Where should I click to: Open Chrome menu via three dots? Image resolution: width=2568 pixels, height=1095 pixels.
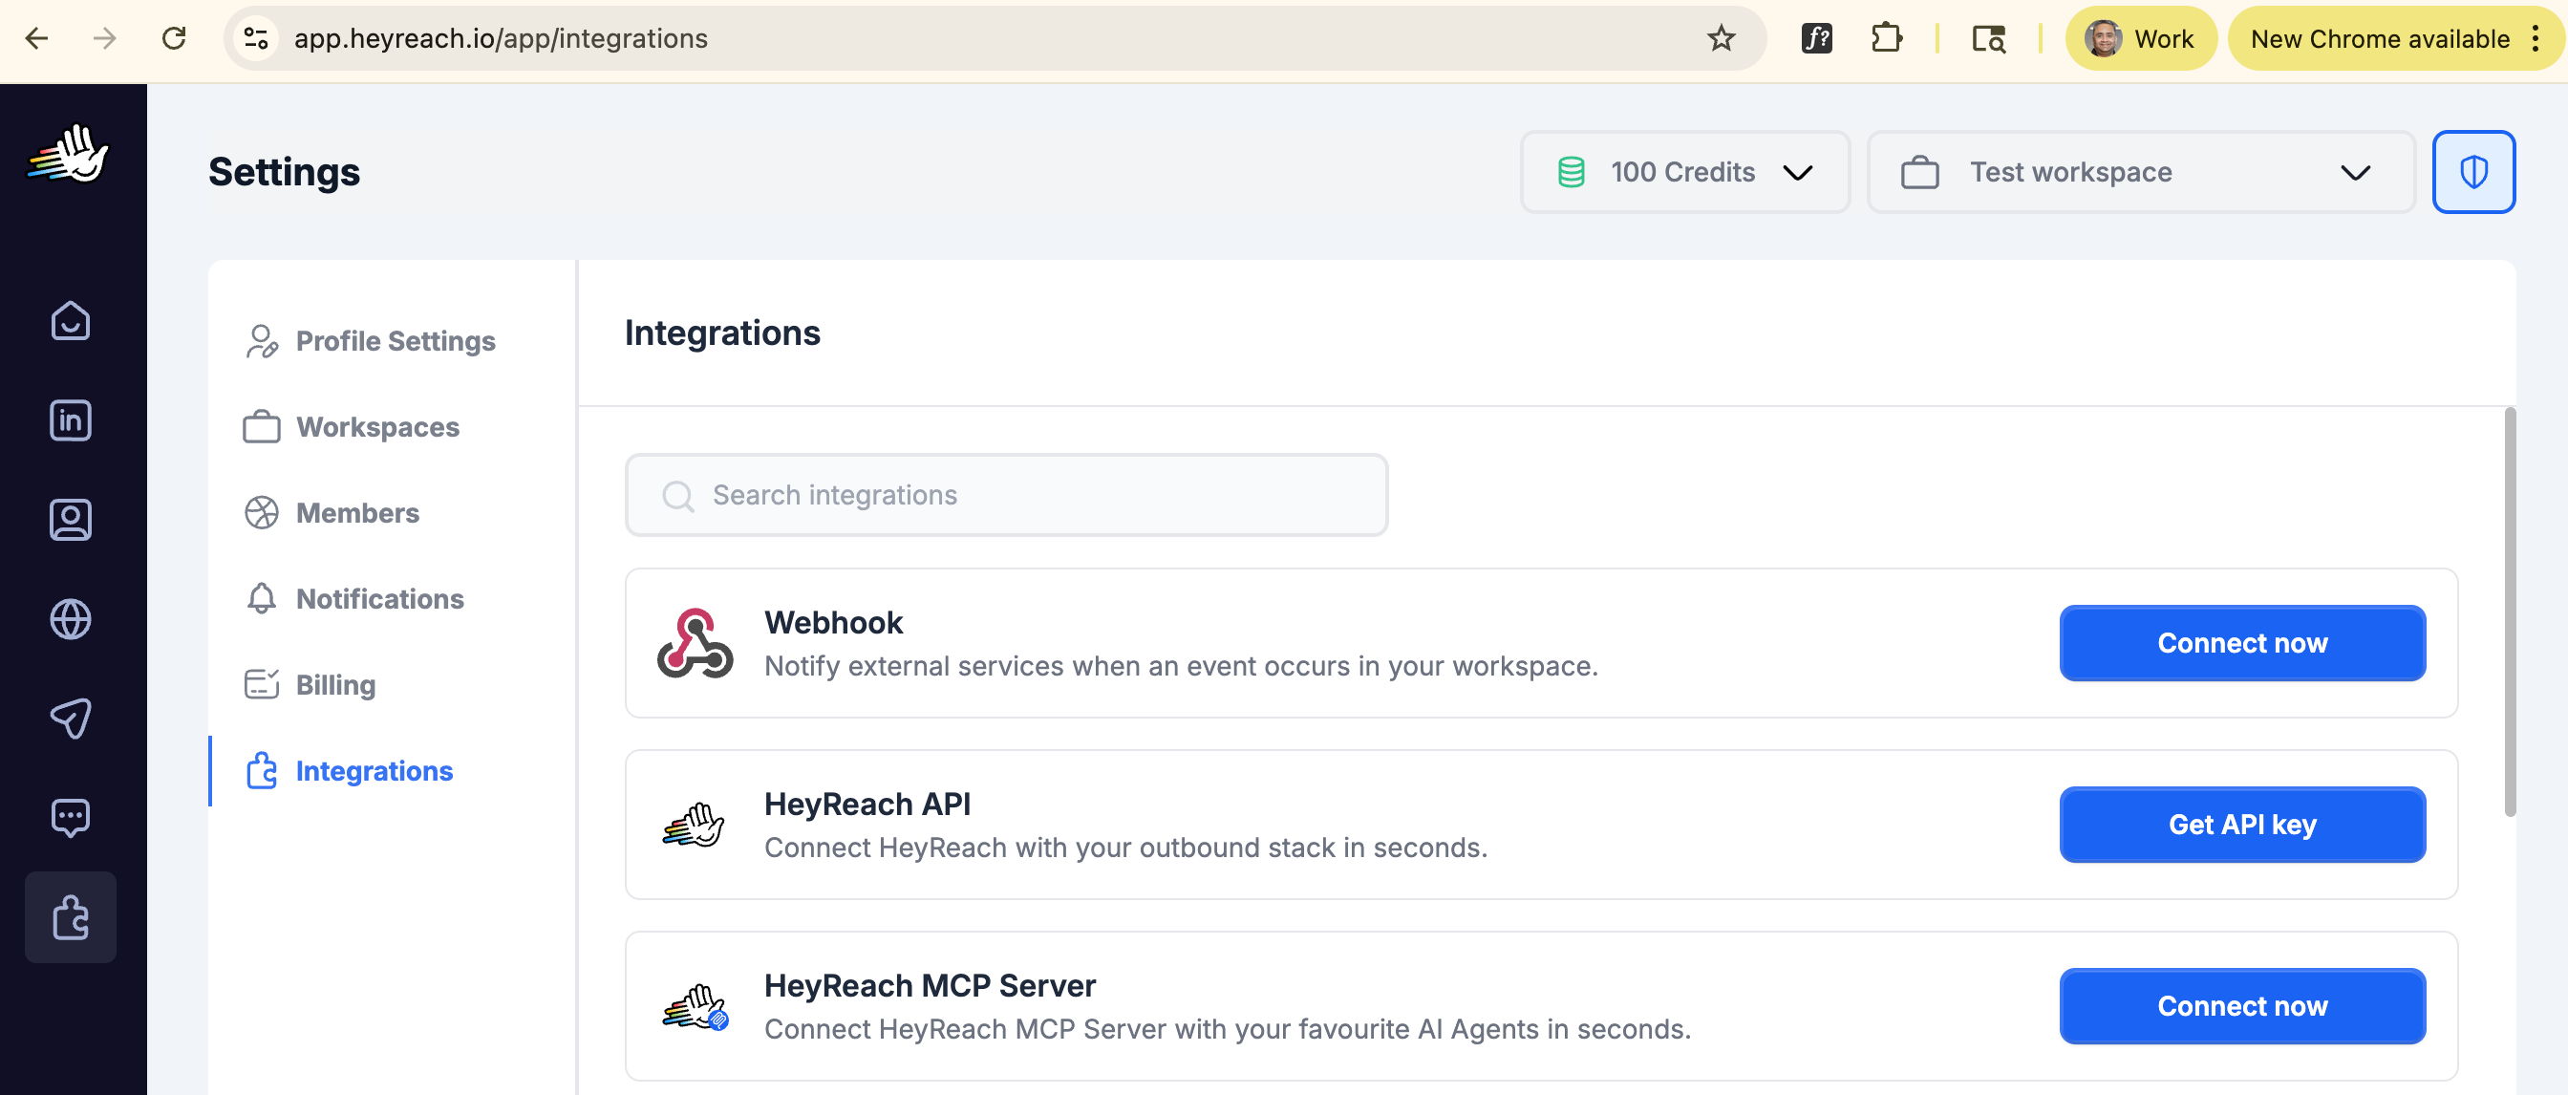pos(2536,39)
